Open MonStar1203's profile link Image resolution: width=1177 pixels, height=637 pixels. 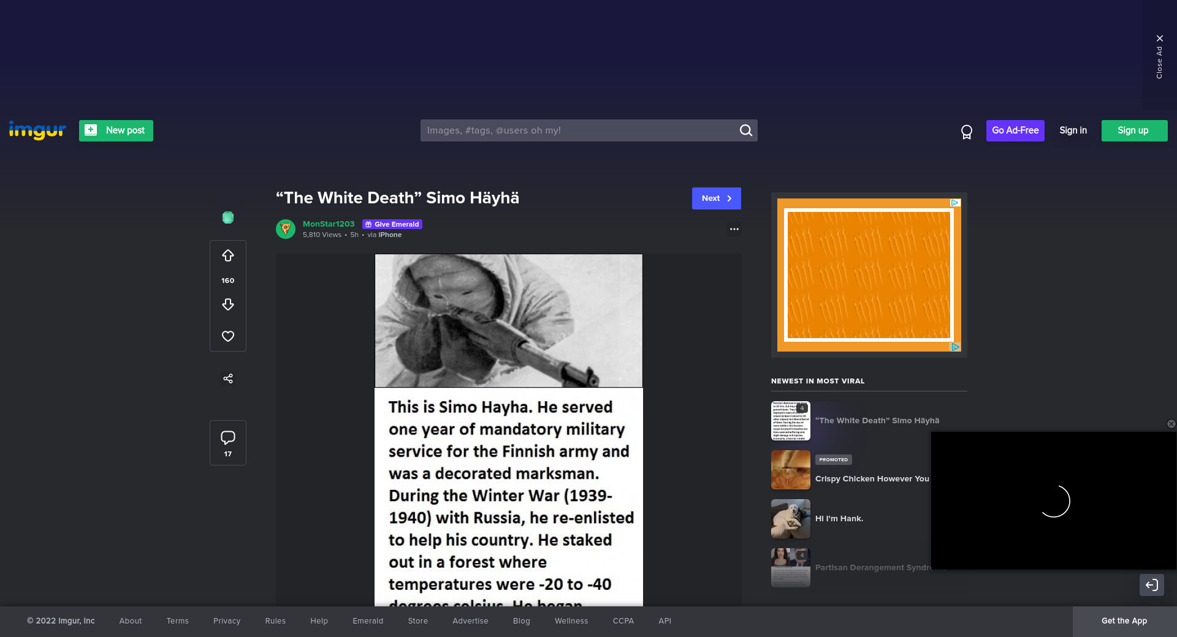[x=329, y=224]
